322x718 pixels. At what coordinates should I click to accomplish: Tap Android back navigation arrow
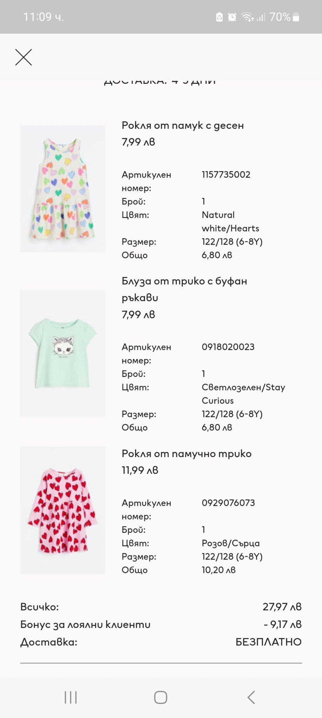pyautogui.click(x=251, y=697)
